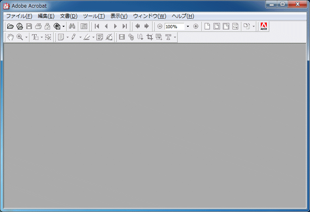
Task: Expand the TouchUp Text tool dropdown arrow
Action: coord(175,37)
